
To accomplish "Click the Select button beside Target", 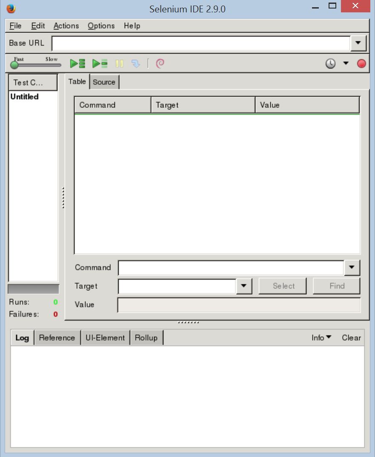I will (x=283, y=286).
